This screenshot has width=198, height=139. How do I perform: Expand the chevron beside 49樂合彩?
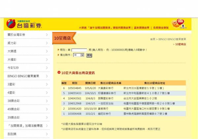tap(47, 109)
